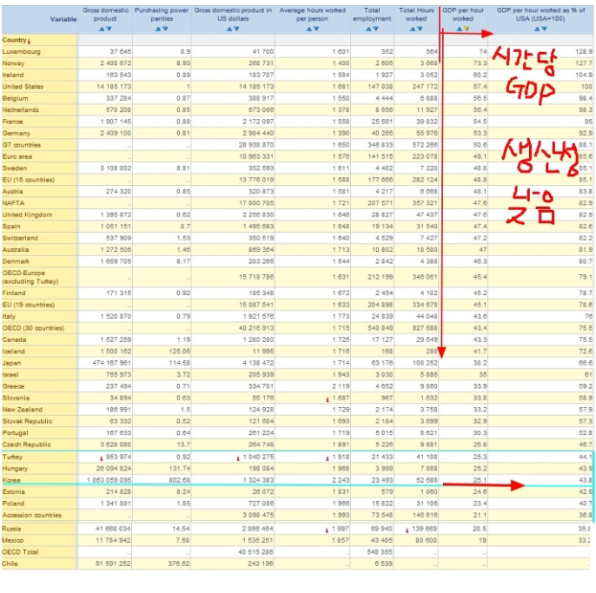596x593 pixels.
Task: Click Greece's 2 119 average hours cell
Action: (x=313, y=386)
